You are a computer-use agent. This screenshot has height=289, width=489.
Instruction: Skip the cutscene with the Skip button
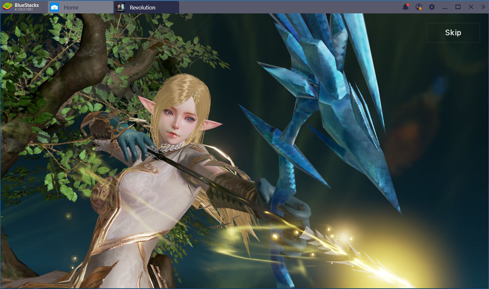click(x=453, y=33)
